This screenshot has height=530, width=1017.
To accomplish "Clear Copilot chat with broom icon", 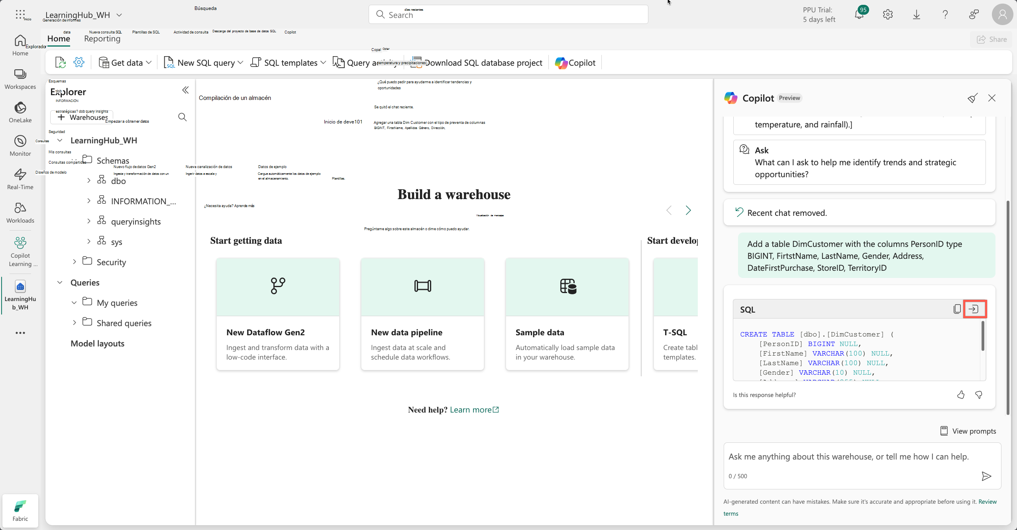I will 972,98.
